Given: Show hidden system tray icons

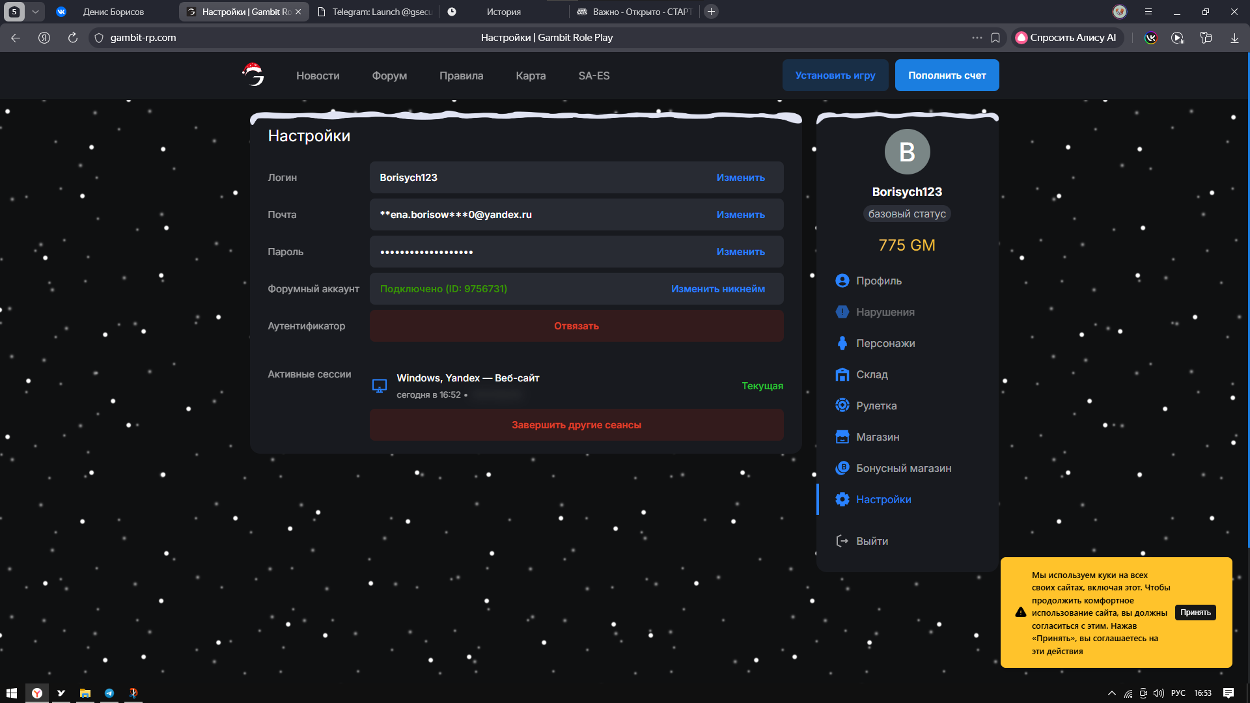Looking at the screenshot, I should [1111, 693].
